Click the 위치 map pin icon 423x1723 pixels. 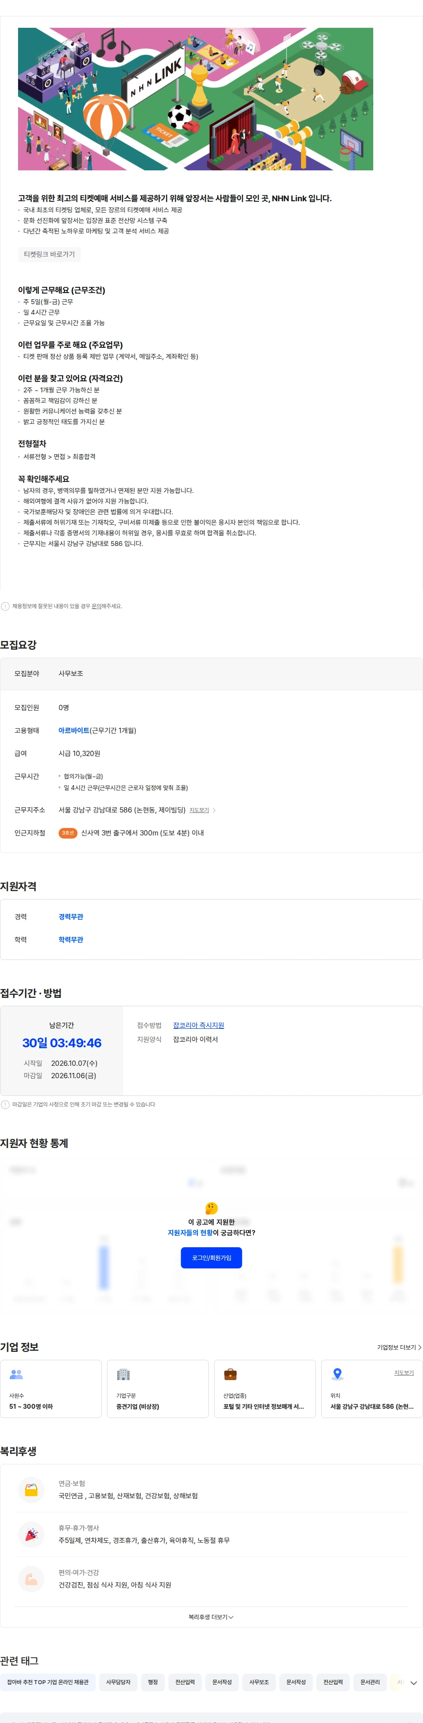point(338,1374)
